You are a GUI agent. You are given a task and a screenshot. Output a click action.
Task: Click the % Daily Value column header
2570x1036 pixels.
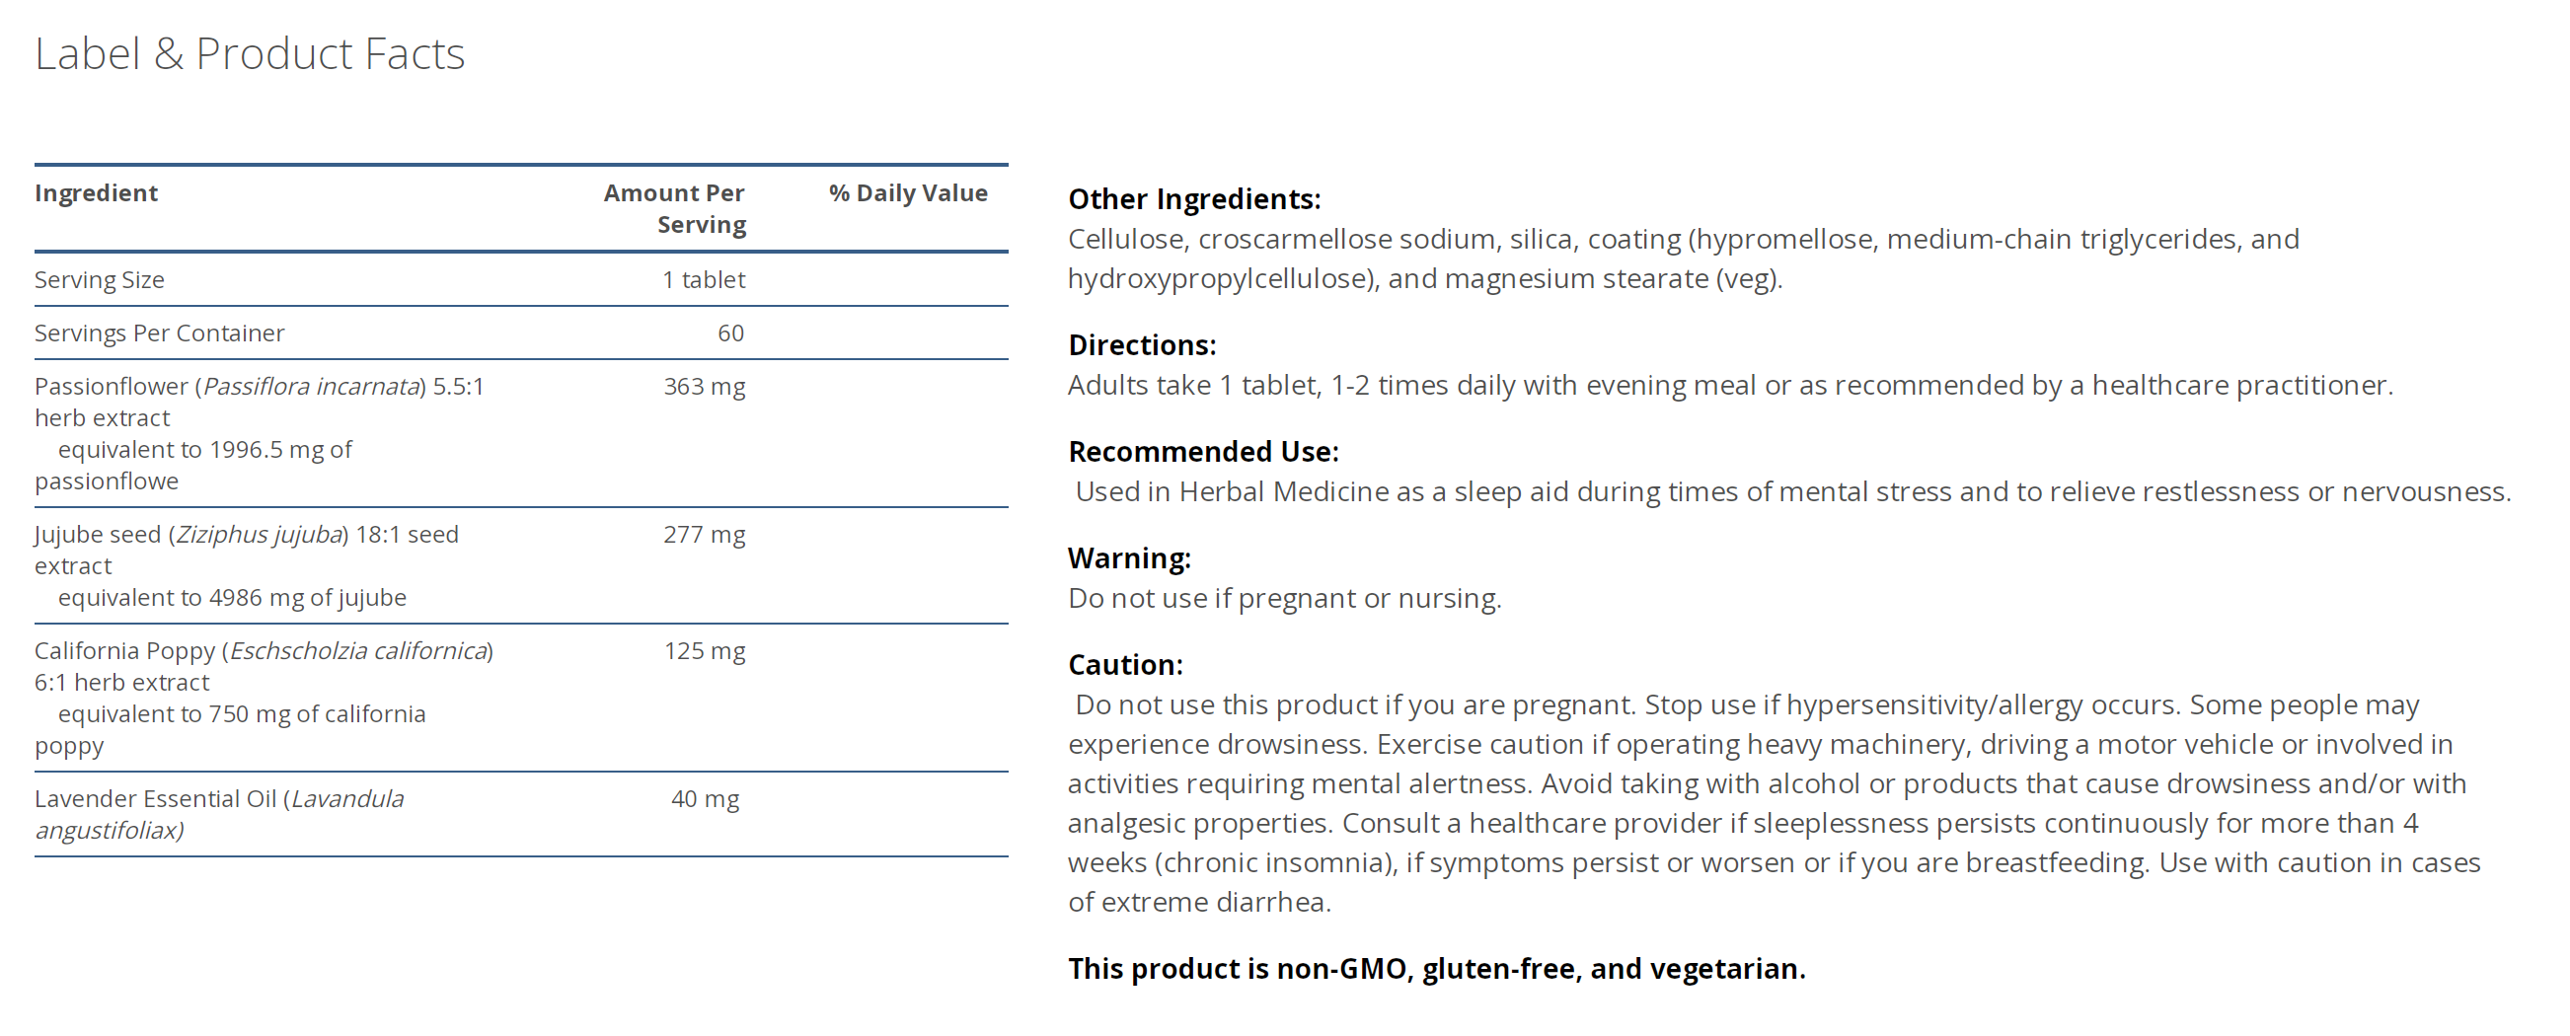pyautogui.click(x=908, y=193)
